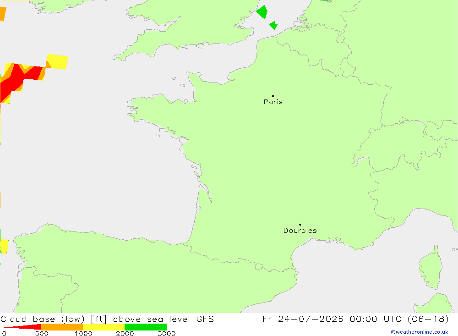Click the legend value 0

click(4, 333)
